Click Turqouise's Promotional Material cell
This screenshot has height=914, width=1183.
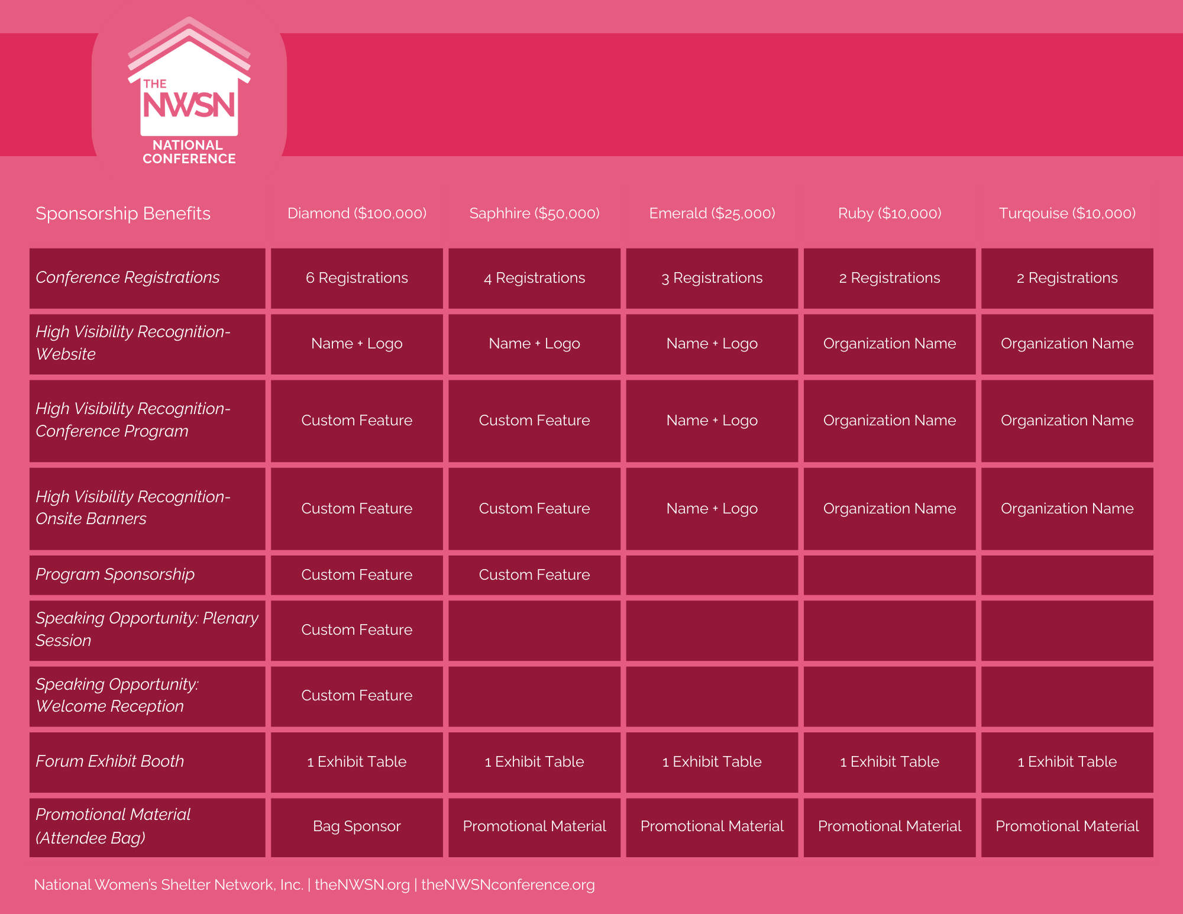pyautogui.click(x=1067, y=826)
